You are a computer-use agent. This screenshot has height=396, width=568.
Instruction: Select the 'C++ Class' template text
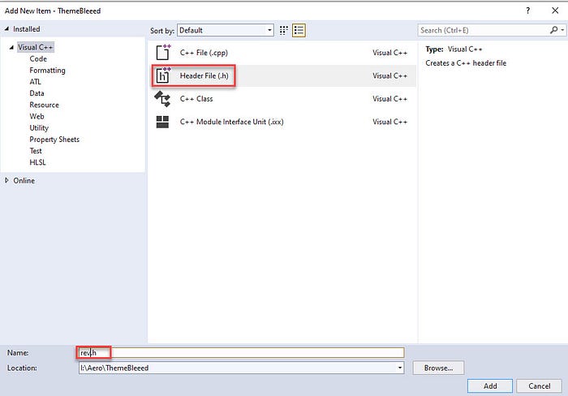(x=196, y=99)
